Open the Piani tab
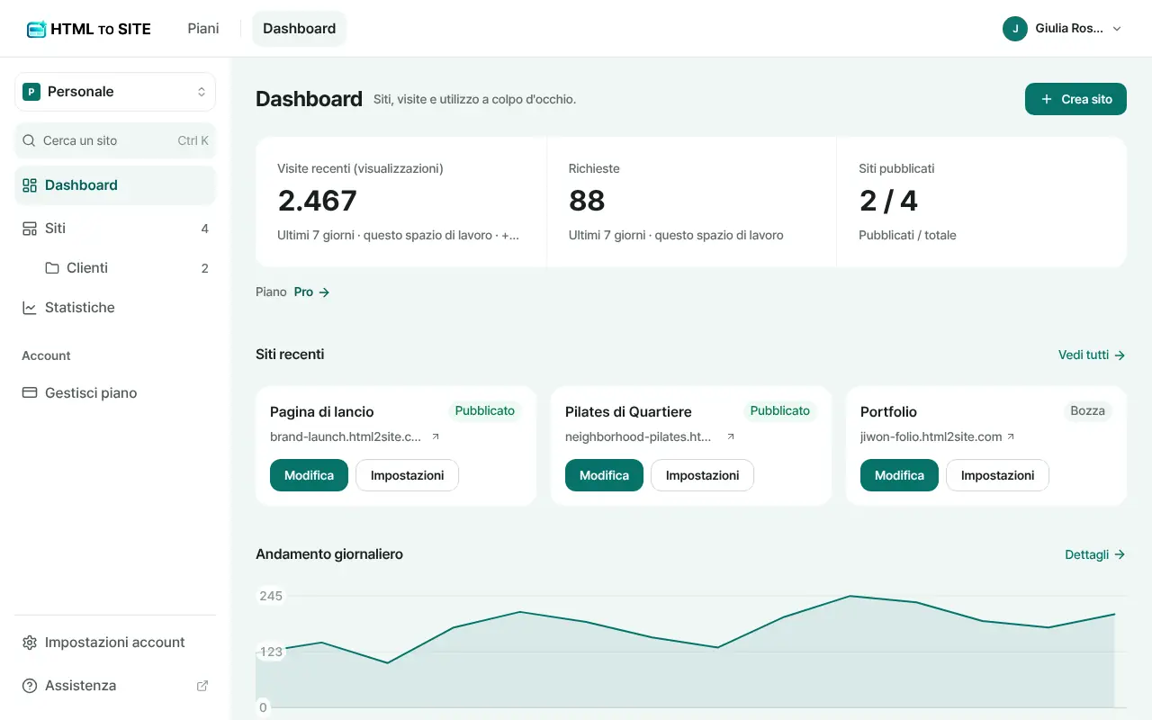 (x=203, y=29)
